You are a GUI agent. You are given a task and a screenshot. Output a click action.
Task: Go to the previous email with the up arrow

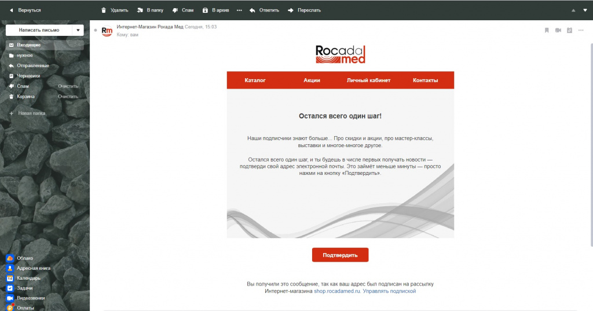(573, 10)
